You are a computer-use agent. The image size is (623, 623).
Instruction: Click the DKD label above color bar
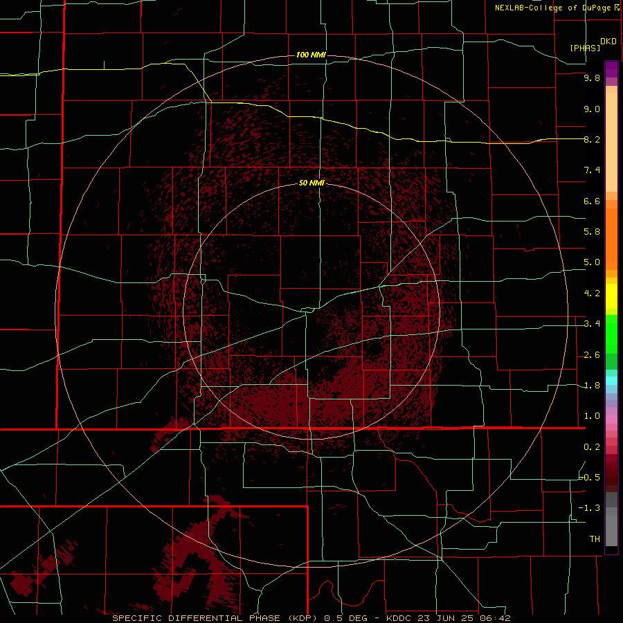[x=608, y=42]
